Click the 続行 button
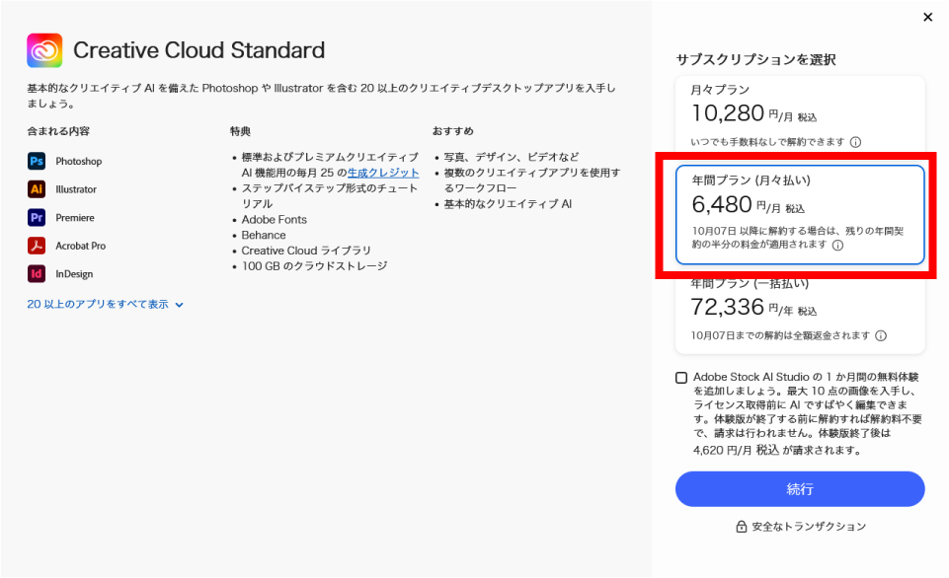 [x=800, y=489]
